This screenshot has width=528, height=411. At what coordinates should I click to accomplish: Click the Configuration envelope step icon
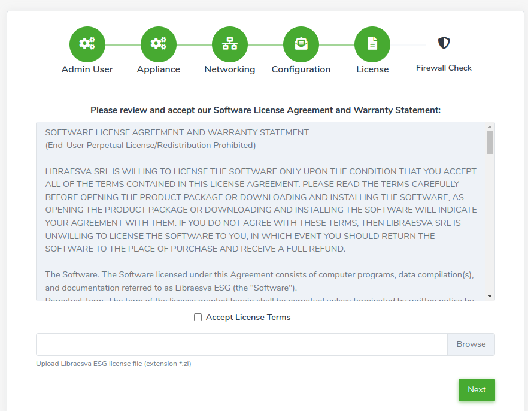pos(301,44)
